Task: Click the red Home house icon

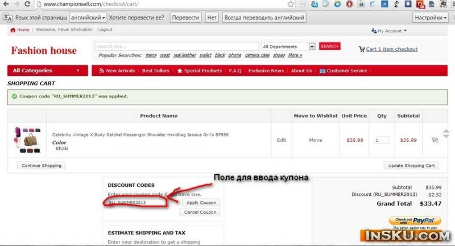Action: [x=13, y=30]
